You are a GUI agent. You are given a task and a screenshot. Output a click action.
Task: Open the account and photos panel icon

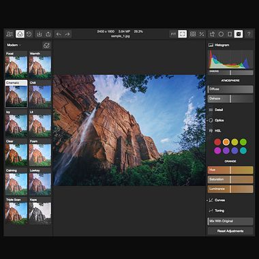pos(10,34)
